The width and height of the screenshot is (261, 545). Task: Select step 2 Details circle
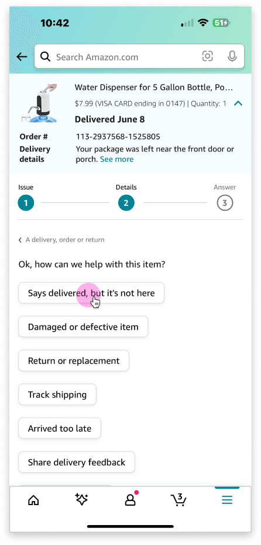[126, 203]
